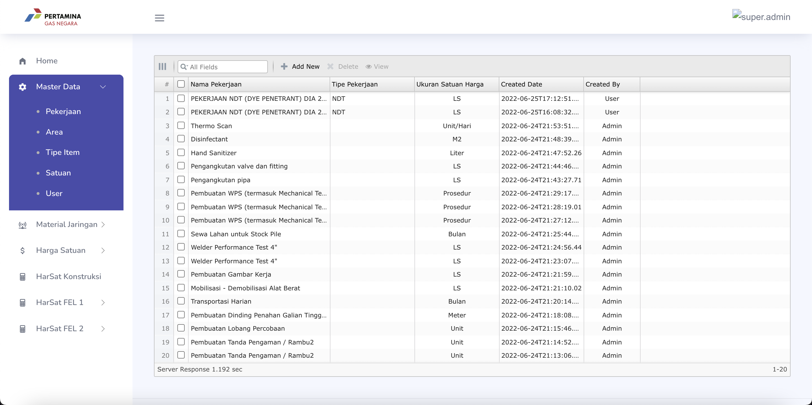This screenshot has height=405, width=812.
Task: Click the Material Jaringan antenna icon
Action: click(22, 225)
